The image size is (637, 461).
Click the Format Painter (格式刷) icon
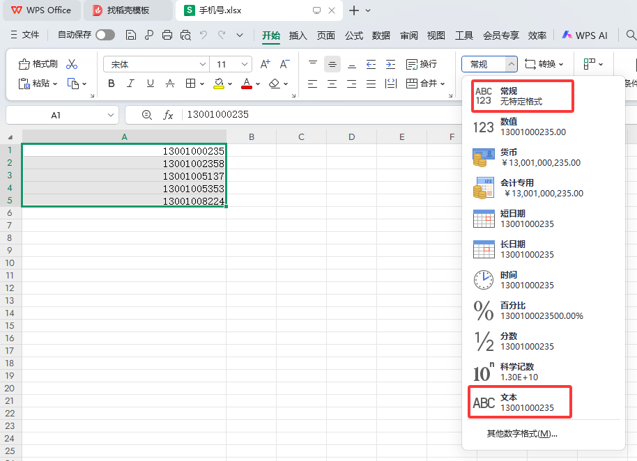coord(24,64)
